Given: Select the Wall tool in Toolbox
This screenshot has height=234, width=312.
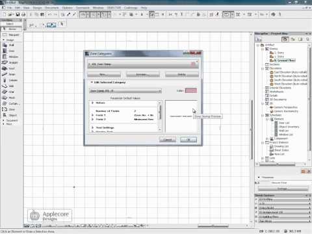Looking at the screenshot, I should point(11,45).
